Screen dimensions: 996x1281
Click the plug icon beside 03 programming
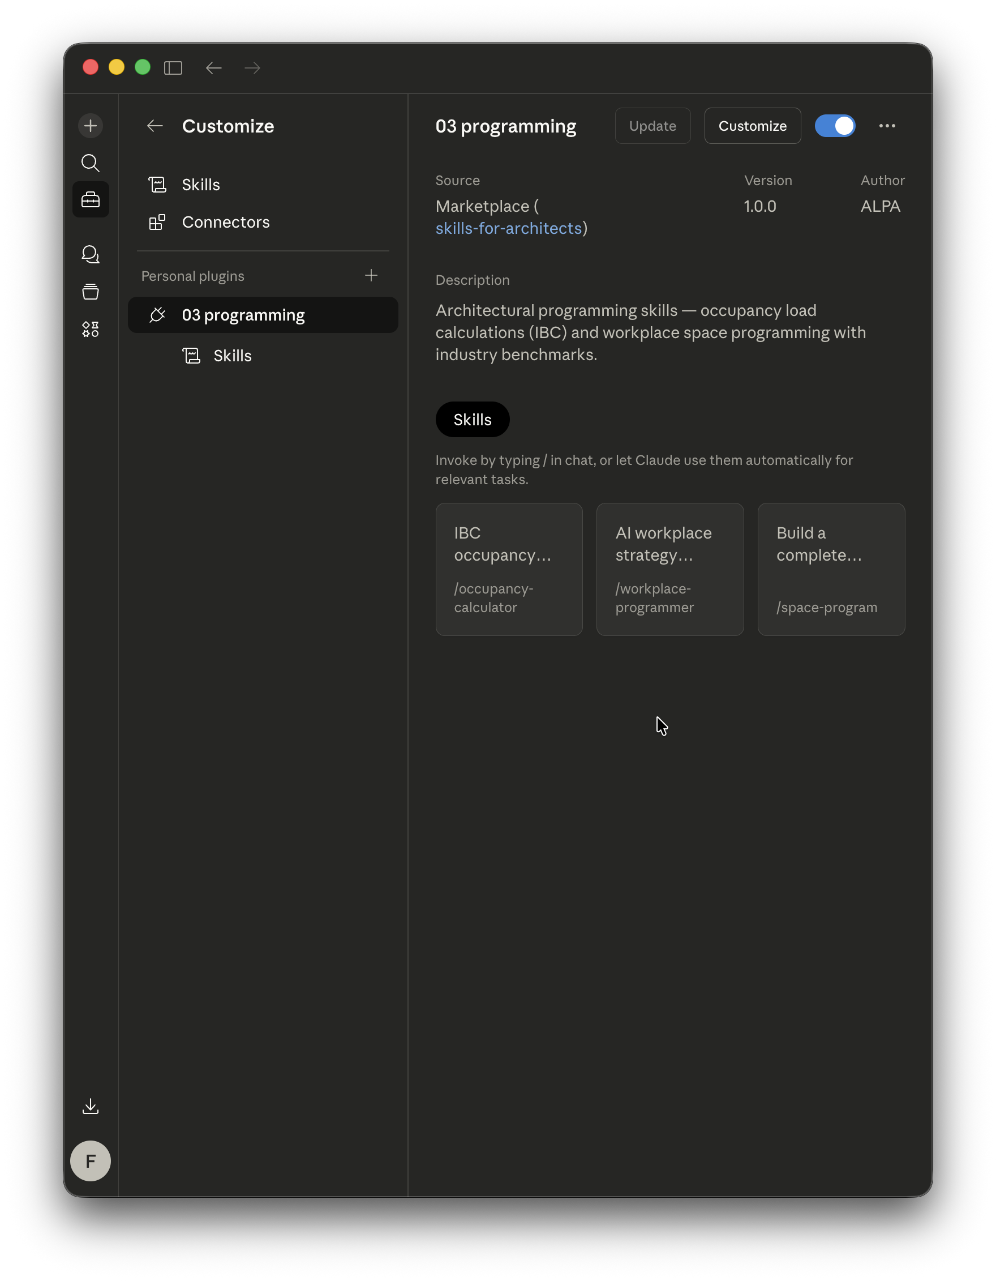tap(157, 315)
